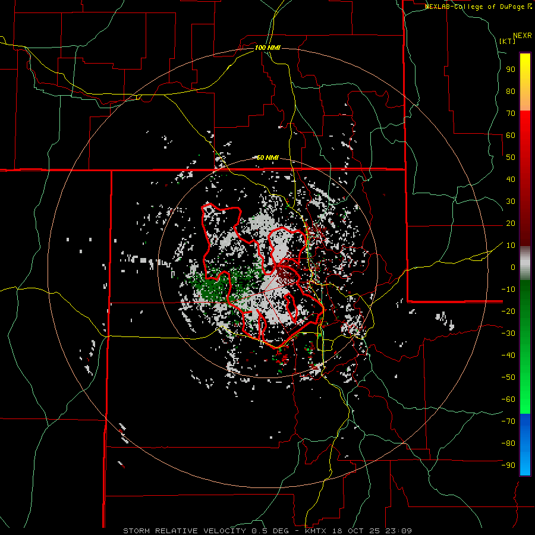Click the -10 value on velocity scale

(508, 289)
